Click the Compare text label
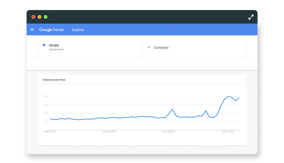Image resolution: width=284 pixels, height=163 pixels. tap(161, 47)
